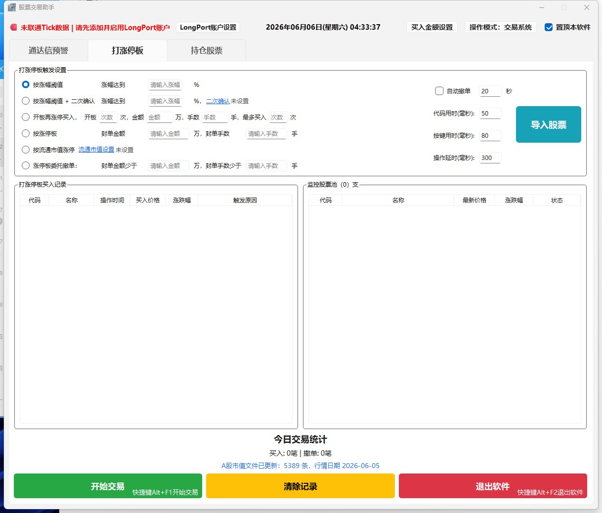Click 代码用时(毫秒) field
The image size is (602, 513).
[x=490, y=114]
